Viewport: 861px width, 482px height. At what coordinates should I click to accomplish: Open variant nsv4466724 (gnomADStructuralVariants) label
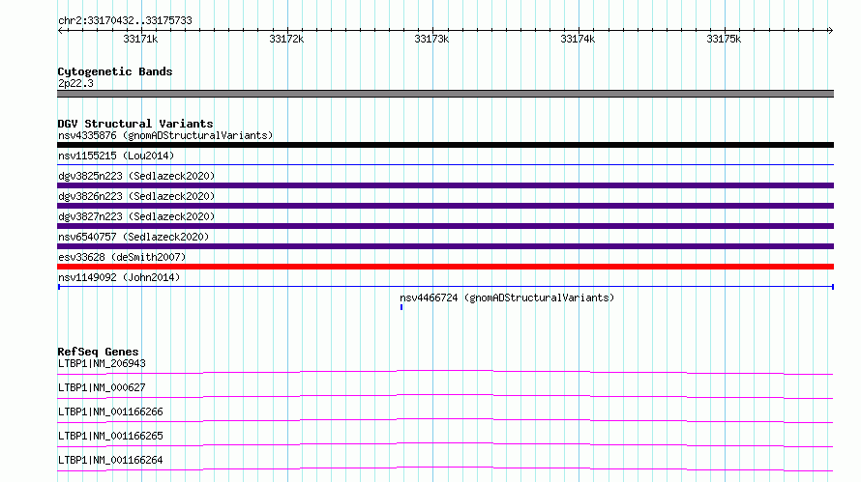tap(507, 298)
